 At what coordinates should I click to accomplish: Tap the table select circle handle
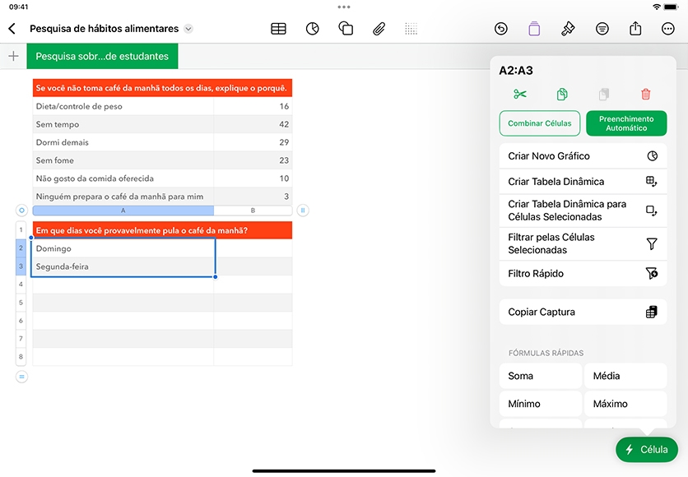click(21, 211)
